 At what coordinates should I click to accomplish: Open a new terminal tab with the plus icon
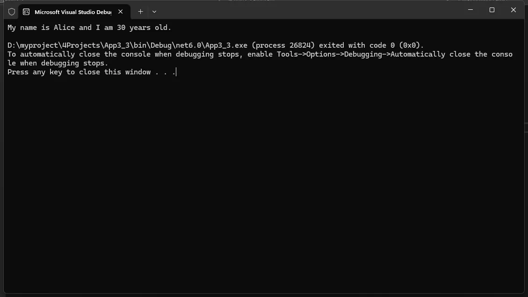tap(140, 12)
